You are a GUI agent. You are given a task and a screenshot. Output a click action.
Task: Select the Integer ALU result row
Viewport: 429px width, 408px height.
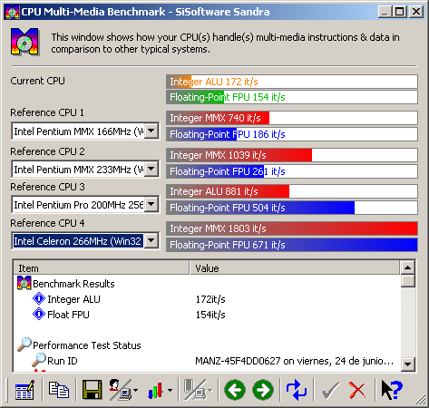click(207, 299)
